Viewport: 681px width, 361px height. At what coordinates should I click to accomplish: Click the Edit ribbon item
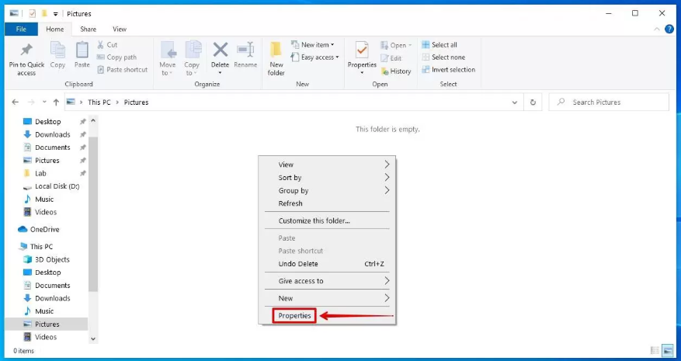coord(391,58)
